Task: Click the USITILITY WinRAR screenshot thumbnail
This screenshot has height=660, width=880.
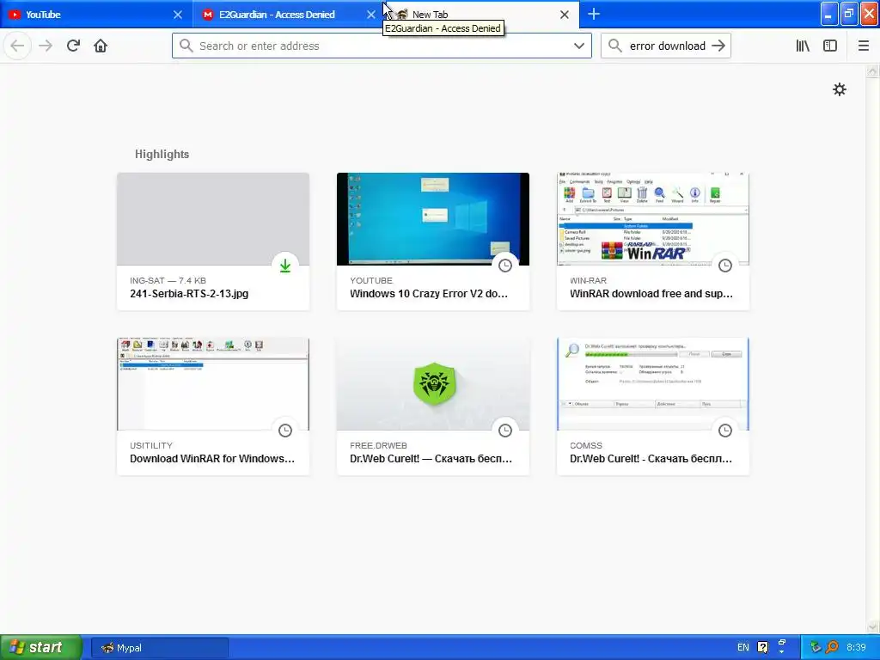Action: tap(213, 384)
